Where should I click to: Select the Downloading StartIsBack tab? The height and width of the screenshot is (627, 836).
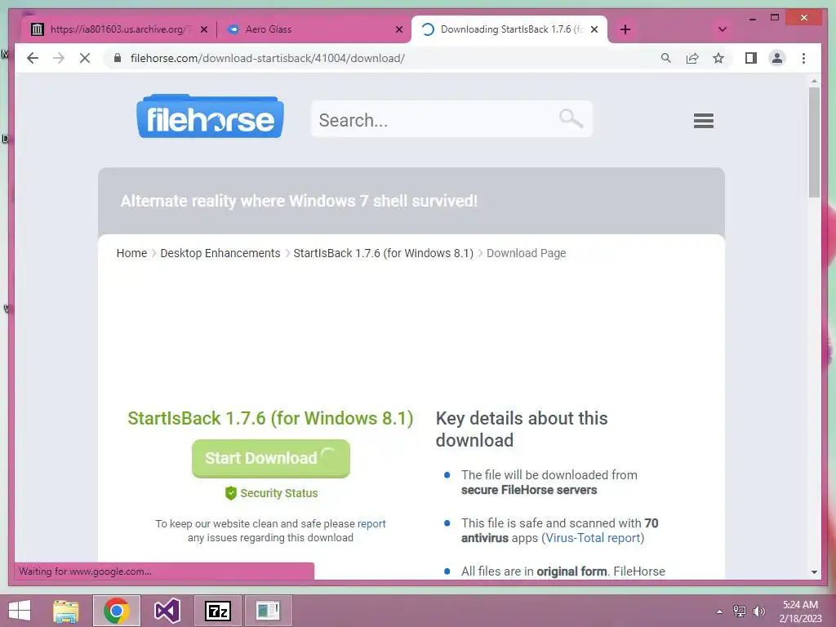click(x=509, y=29)
